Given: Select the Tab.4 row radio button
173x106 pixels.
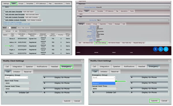Looking at the screenshot, I should (5, 53).
